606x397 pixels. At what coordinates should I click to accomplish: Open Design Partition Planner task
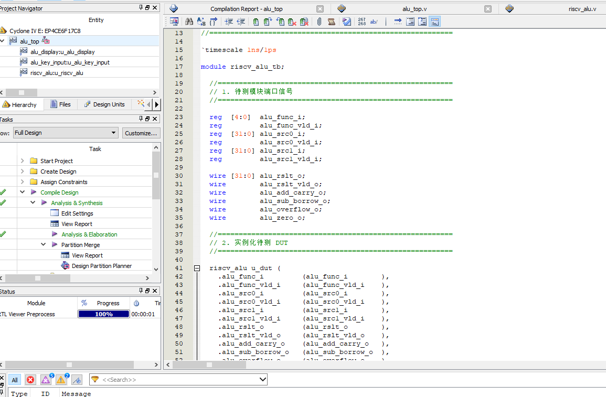coord(102,266)
